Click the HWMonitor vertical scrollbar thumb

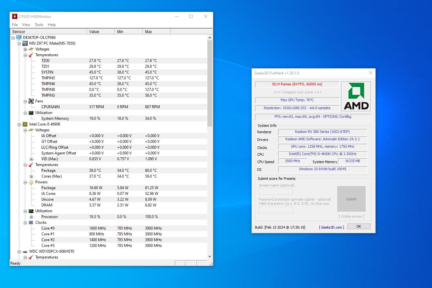pos(210,83)
